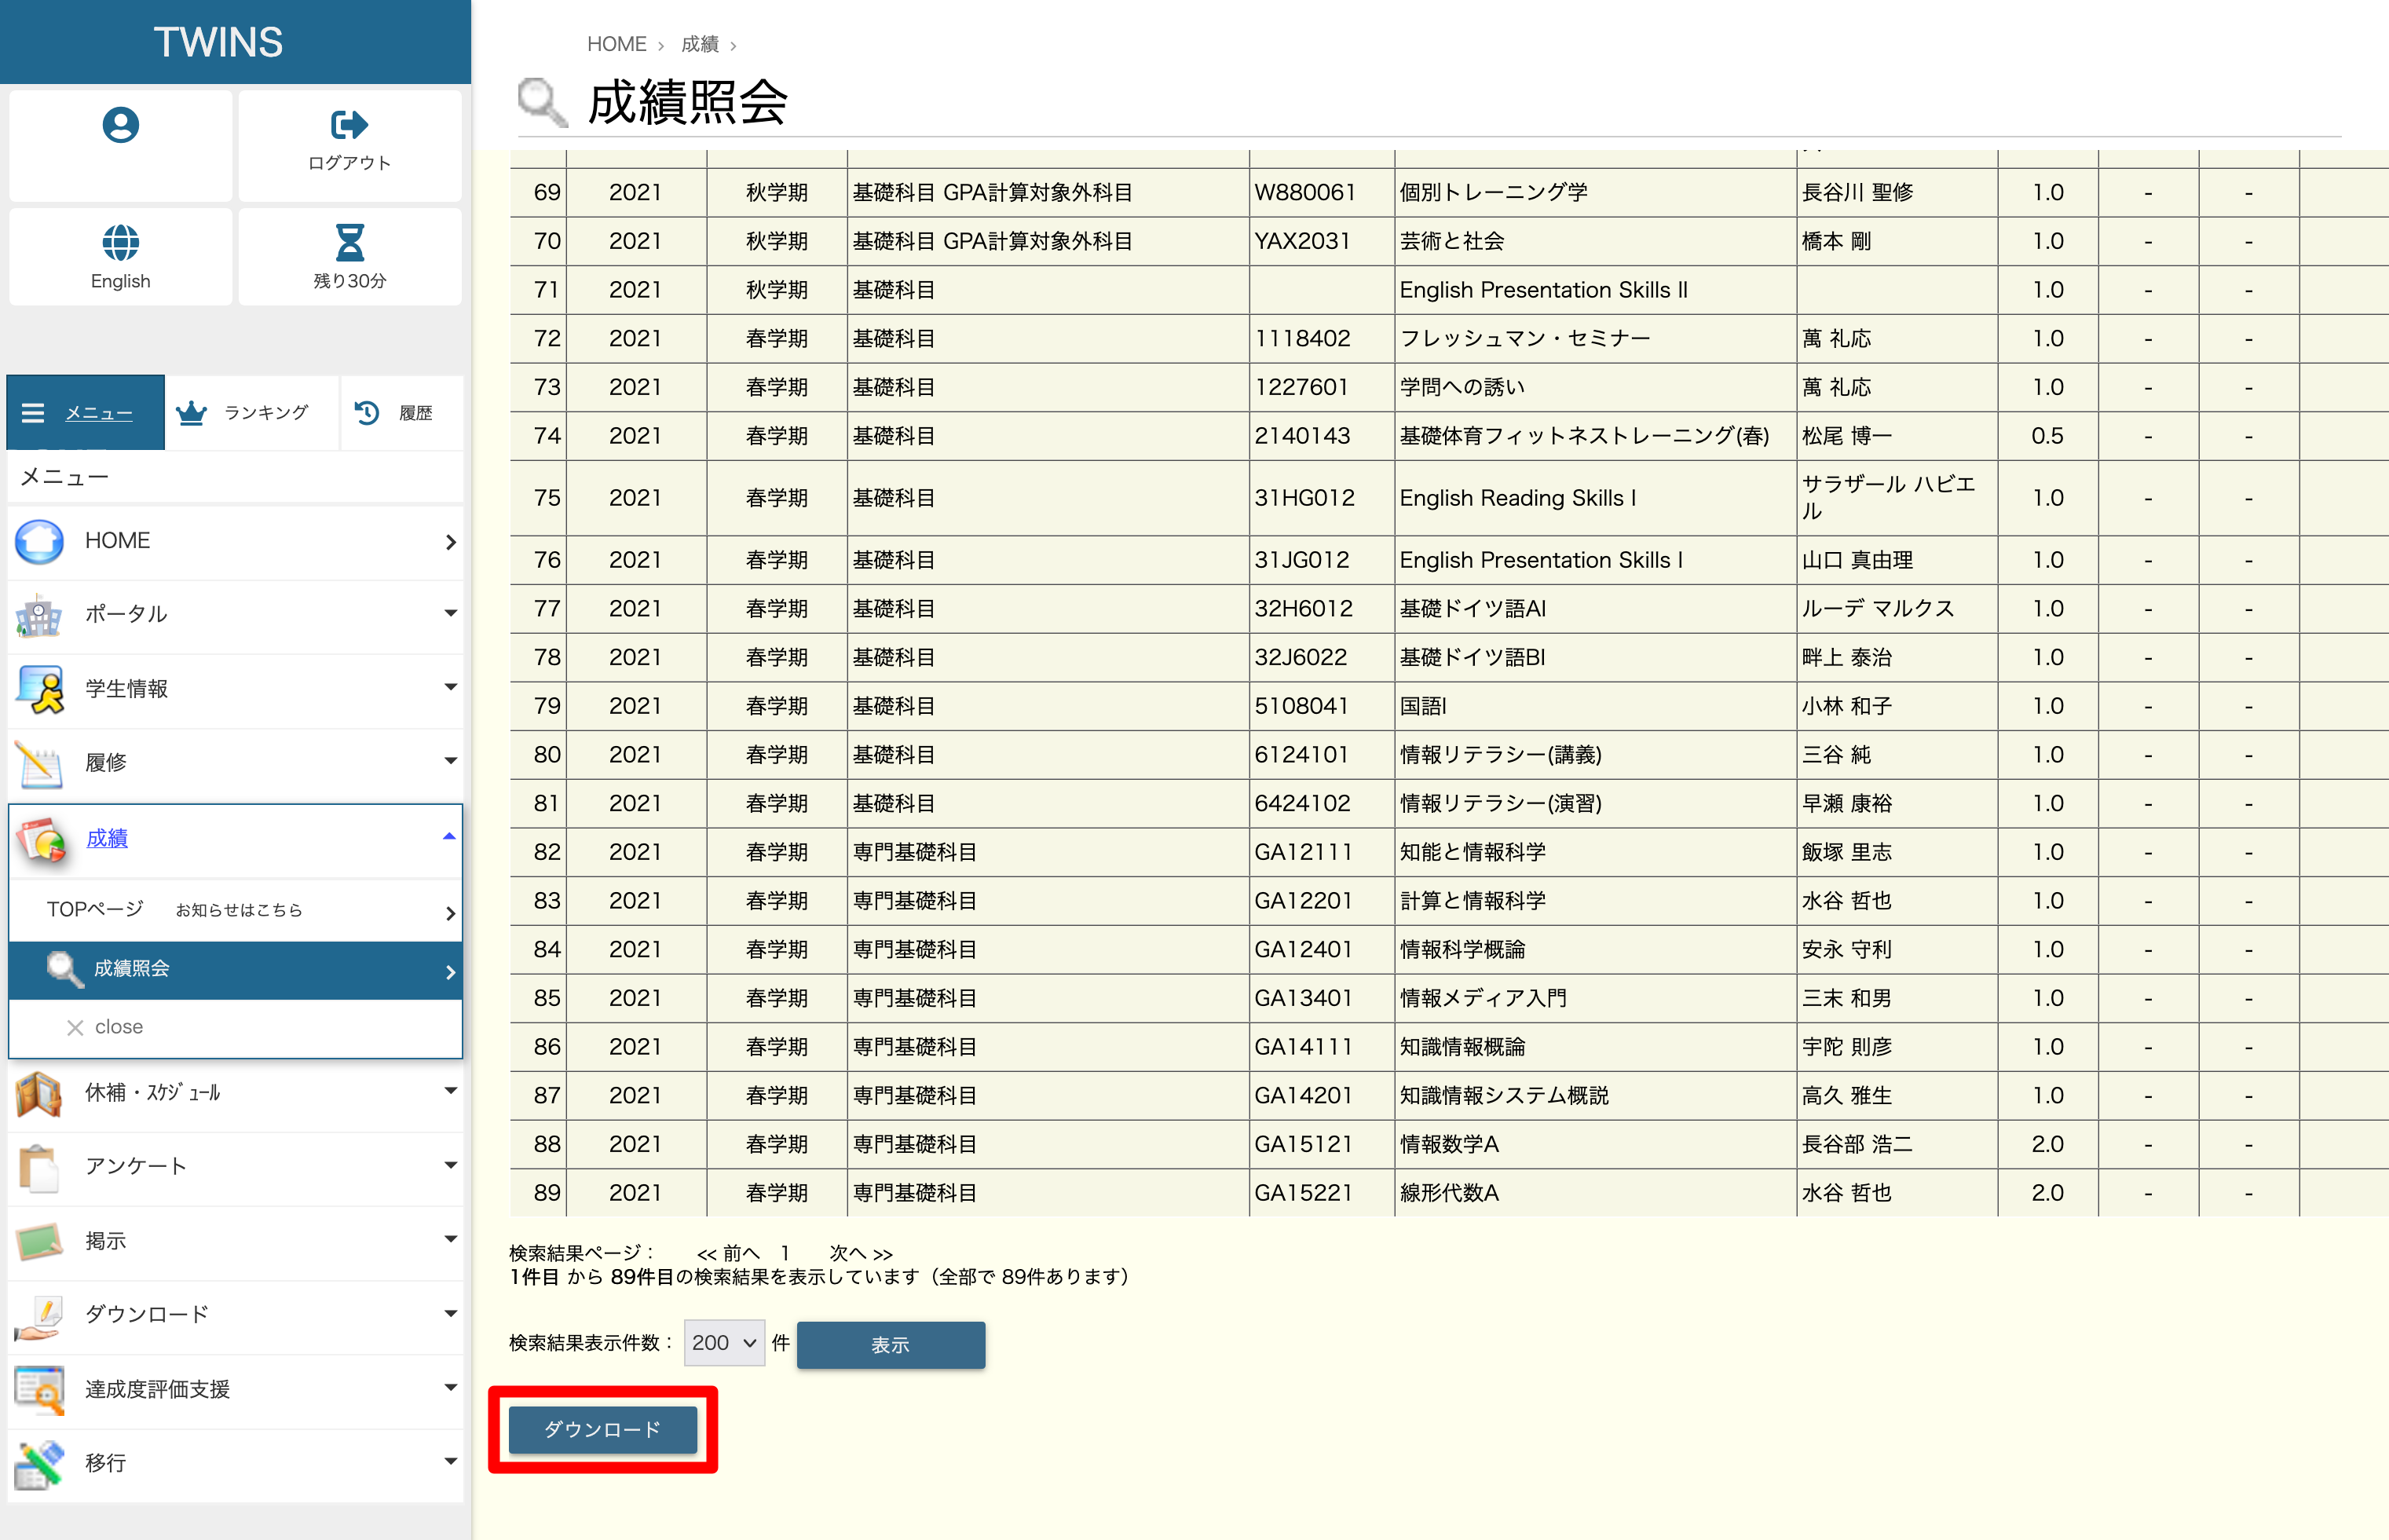The width and height of the screenshot is (2389, 1540).
Task: Switch language via English globe icon
Action: coord(120,243)
